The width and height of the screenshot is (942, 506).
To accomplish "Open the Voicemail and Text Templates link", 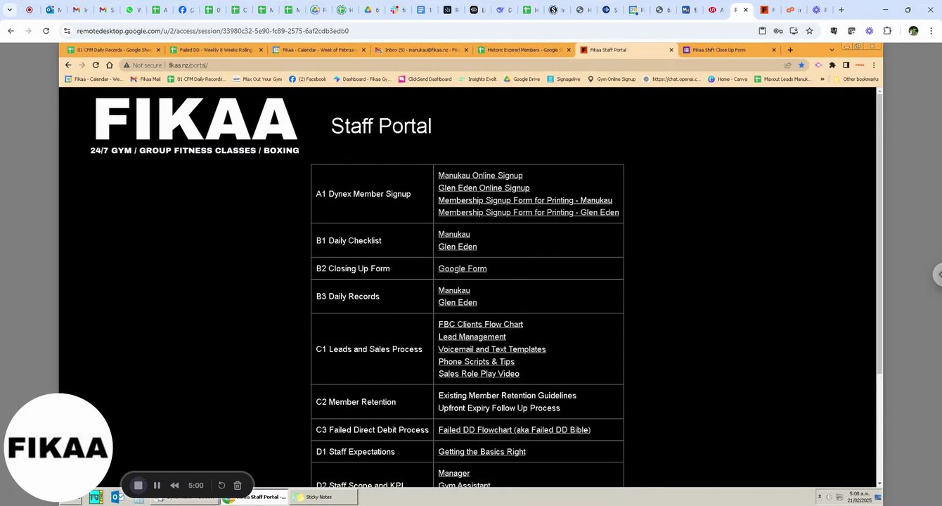I will click(492, 349).
